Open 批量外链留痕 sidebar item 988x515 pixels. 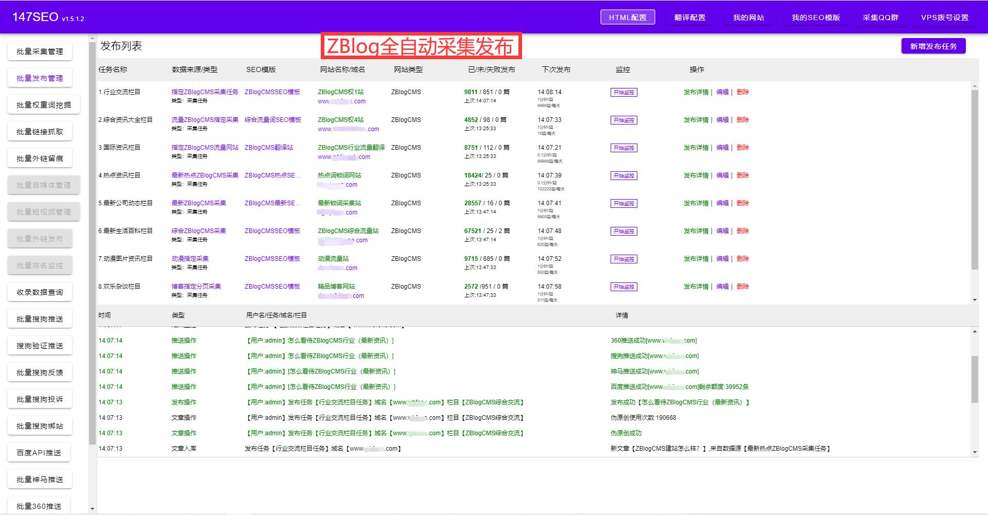coord(40,158)
